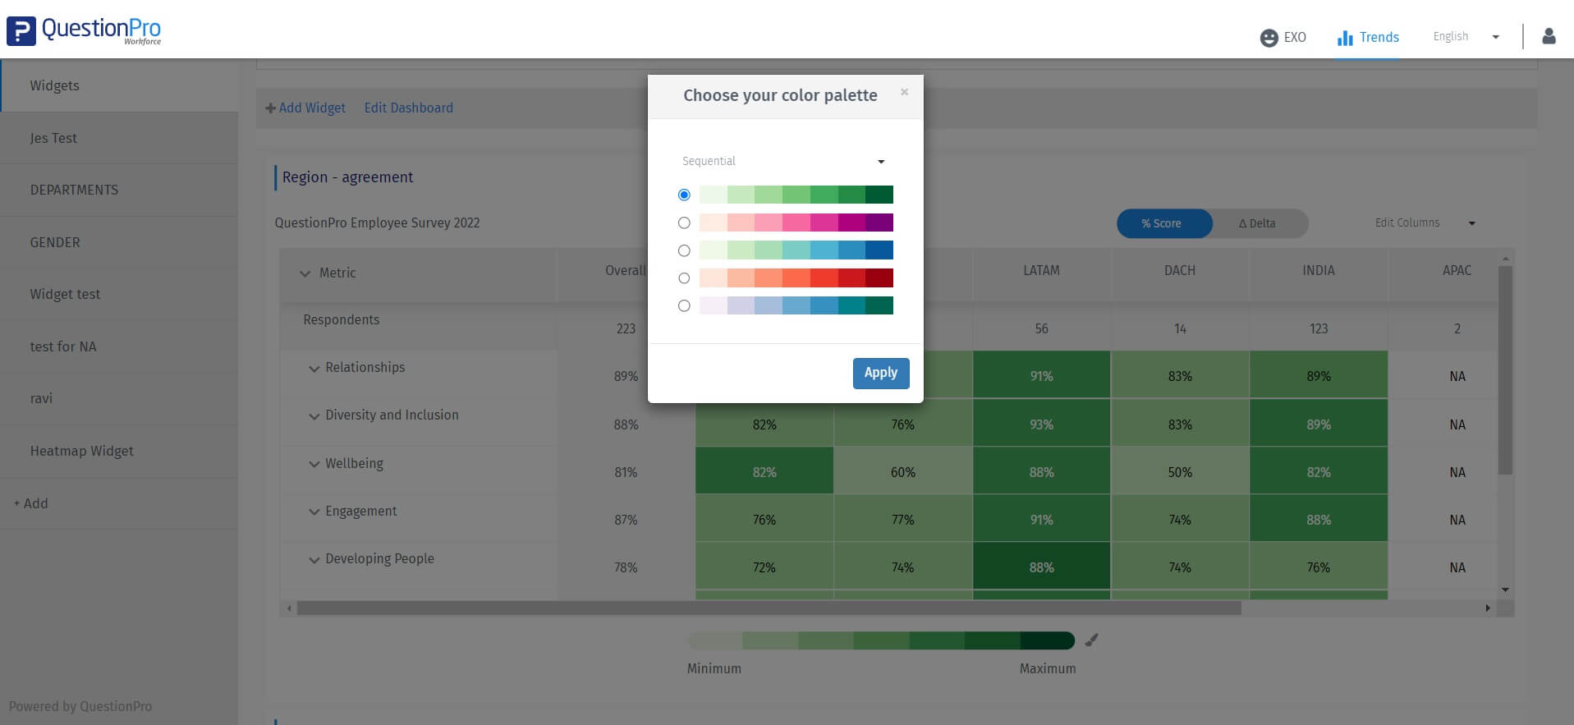1574x725 pixels.
Task: Select the red palette radio button
Action: pos(684,278)
